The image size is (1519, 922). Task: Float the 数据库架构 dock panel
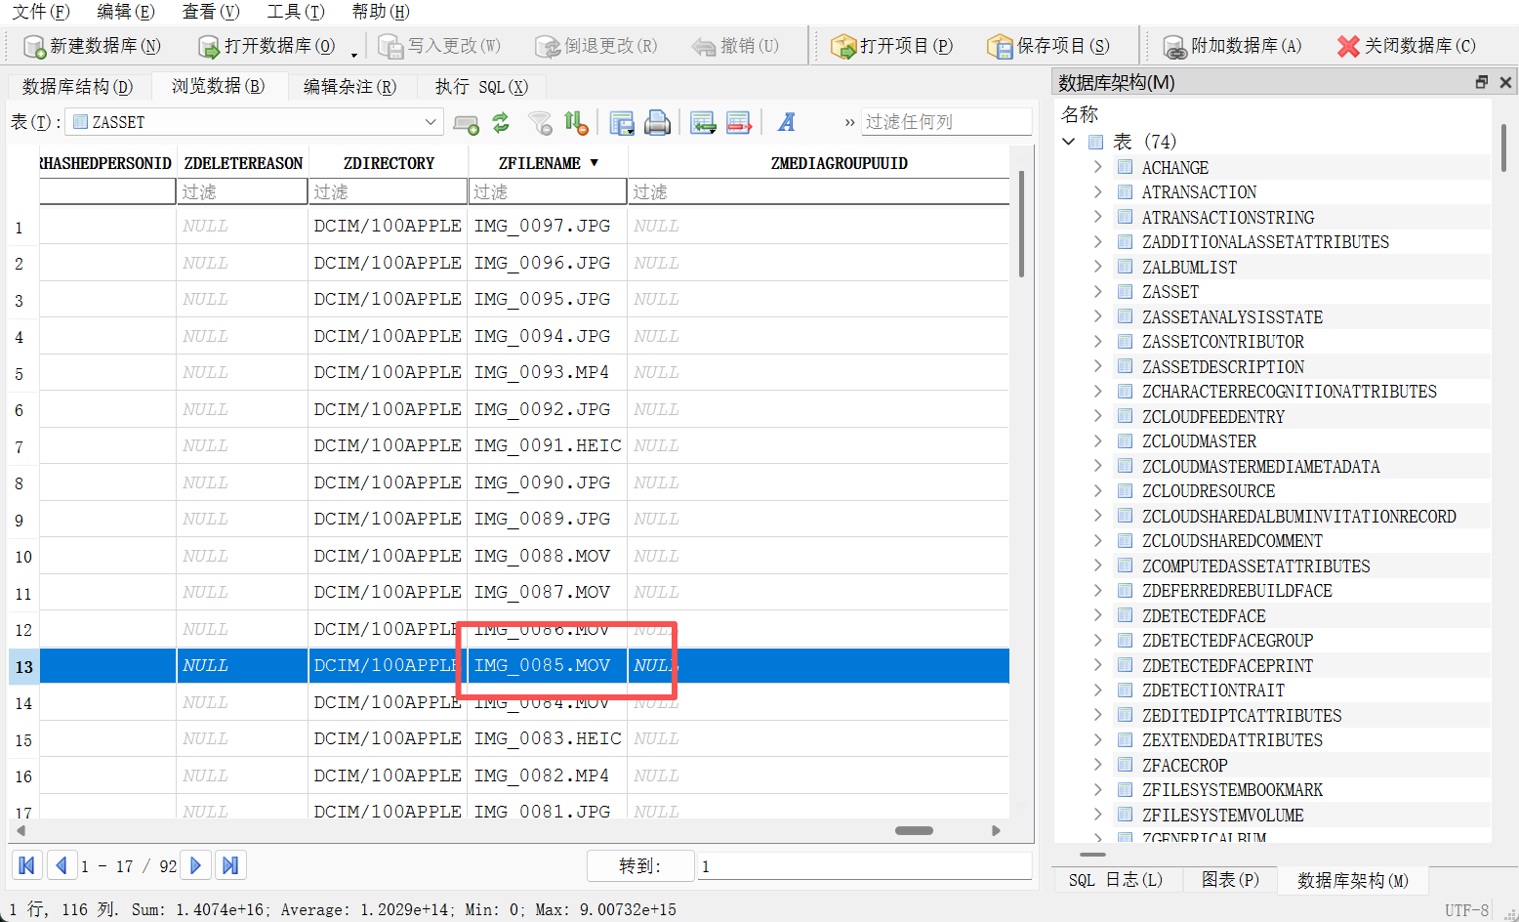point(1482,82)
